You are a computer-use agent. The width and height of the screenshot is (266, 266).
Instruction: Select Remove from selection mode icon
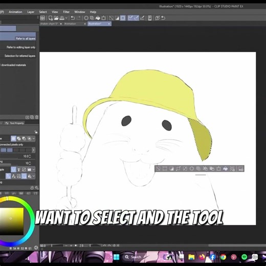(24, 139)
